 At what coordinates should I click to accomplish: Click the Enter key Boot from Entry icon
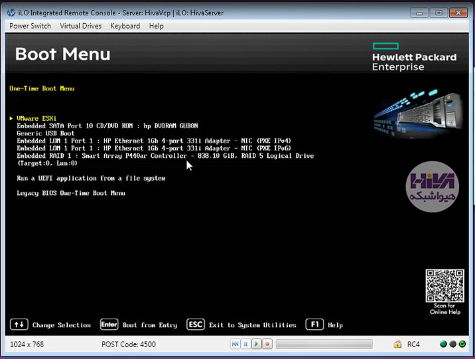[109, 324]
